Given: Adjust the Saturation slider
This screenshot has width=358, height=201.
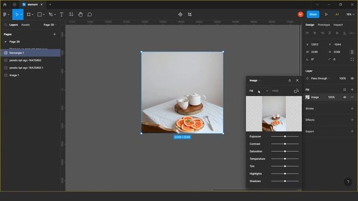Looking at the screenshot, I should click(x=285, y=151).
